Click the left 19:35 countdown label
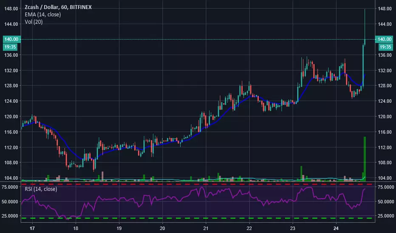 click(x=10, y=47)
